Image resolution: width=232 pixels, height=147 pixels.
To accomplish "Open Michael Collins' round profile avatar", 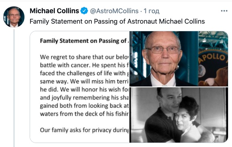I will tap(14, 17).
